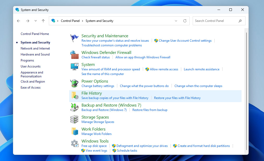Open the Power Options heading
Screen dimensions: 264x161
pos(95,81)
